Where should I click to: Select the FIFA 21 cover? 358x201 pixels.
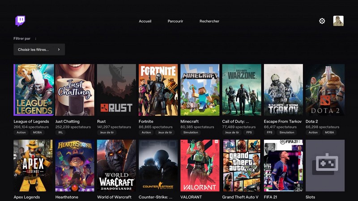pos(283,165)
